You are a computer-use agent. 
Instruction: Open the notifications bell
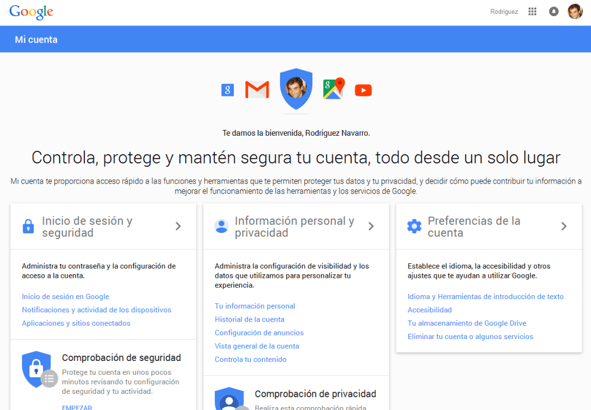(553, 11)
